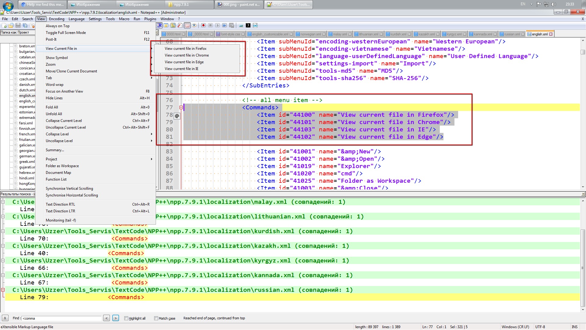This screenshot has width=586, height=330.
Task: Choose Hide Lines menu entry
Action: [96, 98]
